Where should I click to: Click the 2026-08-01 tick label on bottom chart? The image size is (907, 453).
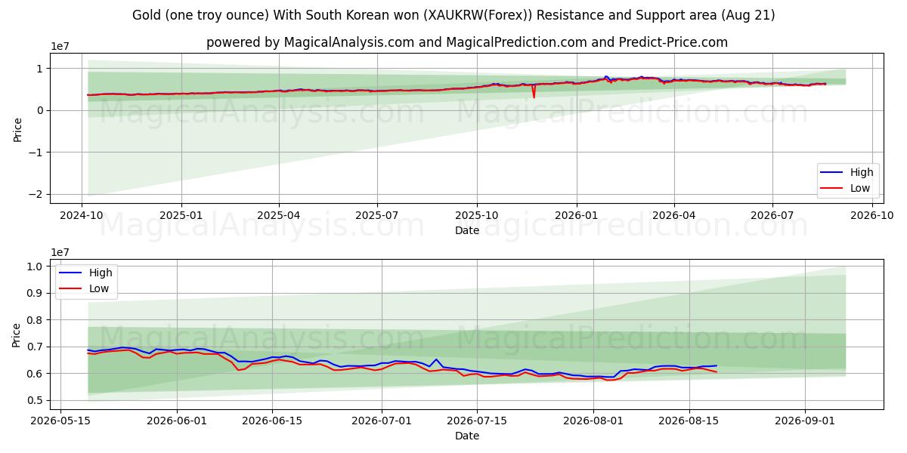(x=593, y=421)
